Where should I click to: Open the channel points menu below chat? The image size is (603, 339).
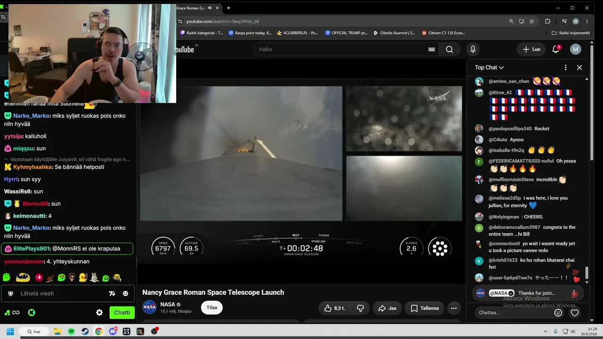(x=12, y=313)
